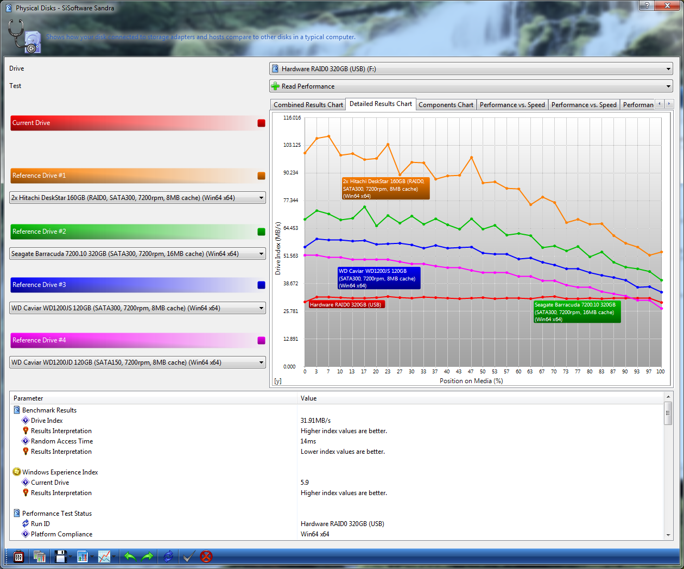
Task: Click the blue WD Caviar WD1200JS chart label
Action: point(379,278)
